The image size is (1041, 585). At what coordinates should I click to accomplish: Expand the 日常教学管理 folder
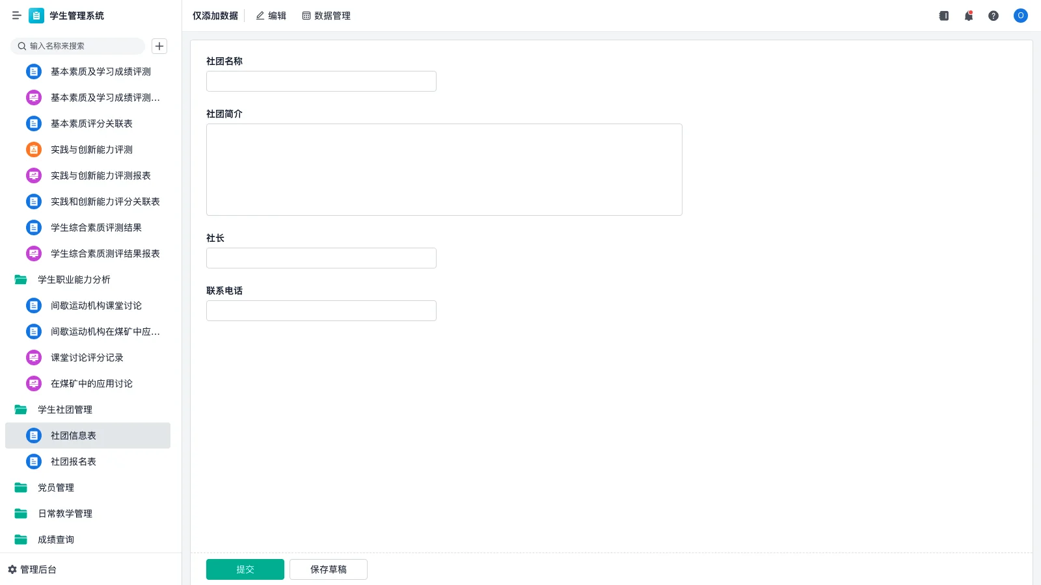[x=64, y=513]
